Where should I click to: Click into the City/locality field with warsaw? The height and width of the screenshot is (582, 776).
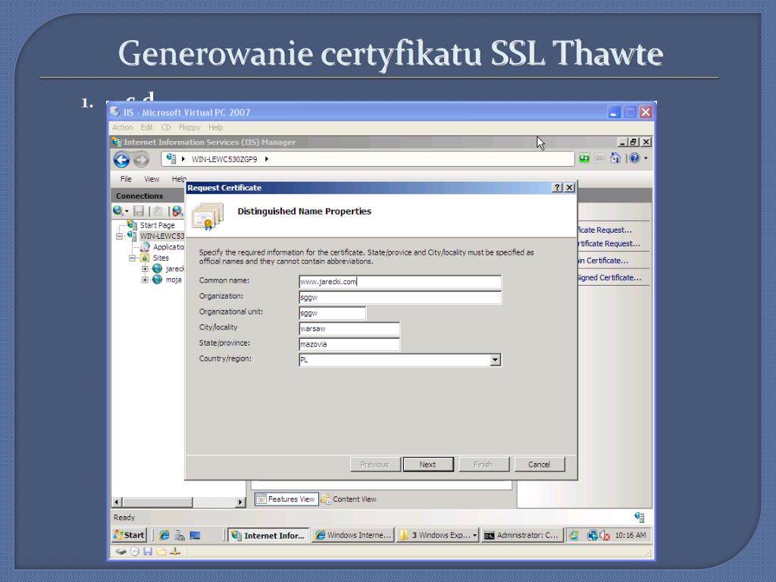(349, 329)
